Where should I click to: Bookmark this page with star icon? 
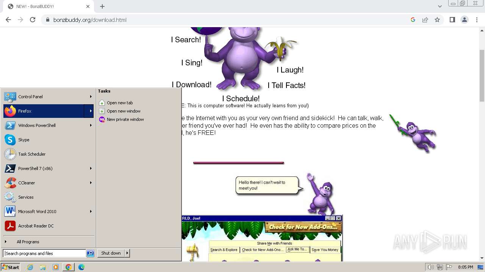click(437, 20)
